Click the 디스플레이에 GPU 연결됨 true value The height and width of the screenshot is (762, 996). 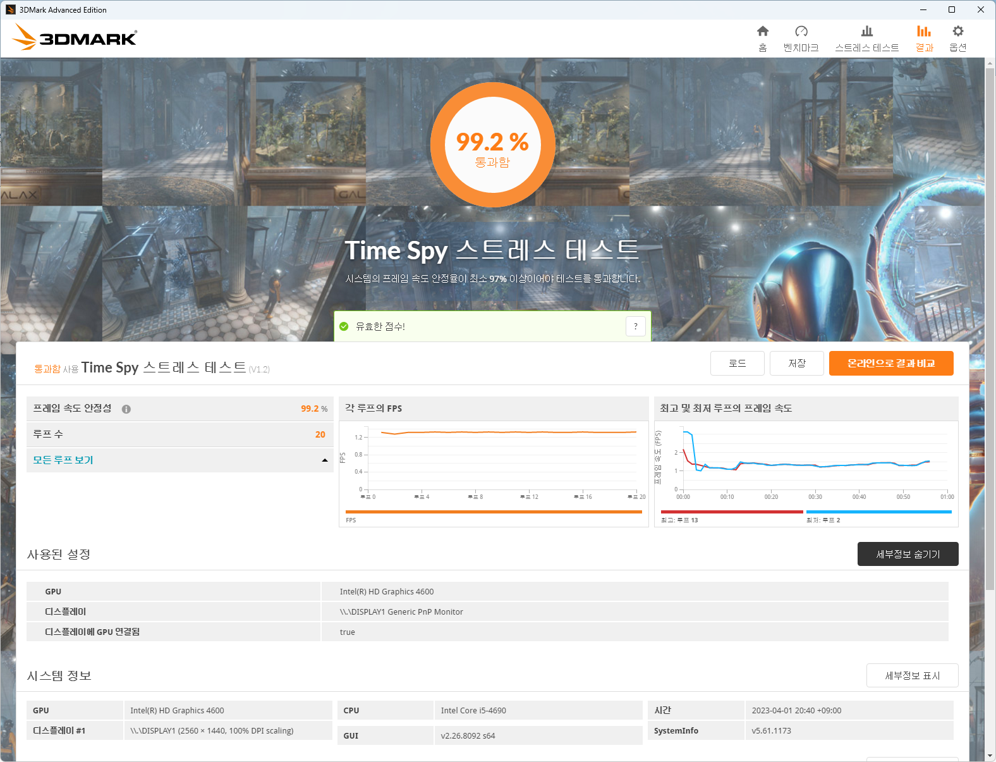tap(348, 632)
